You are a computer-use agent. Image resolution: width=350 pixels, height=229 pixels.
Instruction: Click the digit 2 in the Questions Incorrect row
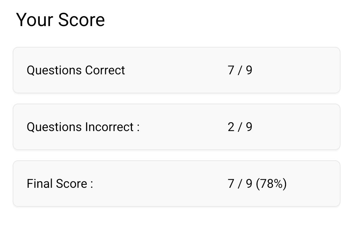click(x=231, y=127)
